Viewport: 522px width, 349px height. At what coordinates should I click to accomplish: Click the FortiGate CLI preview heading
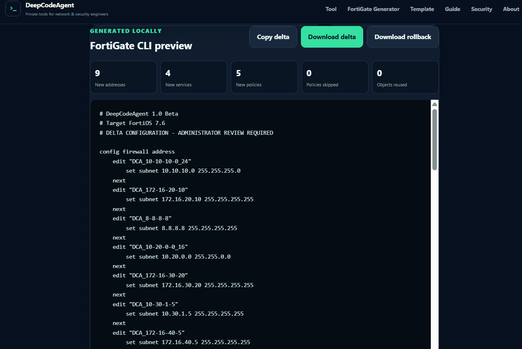[141, 46]
